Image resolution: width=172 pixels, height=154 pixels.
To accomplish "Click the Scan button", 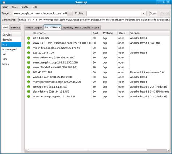I will coord(153,13).
